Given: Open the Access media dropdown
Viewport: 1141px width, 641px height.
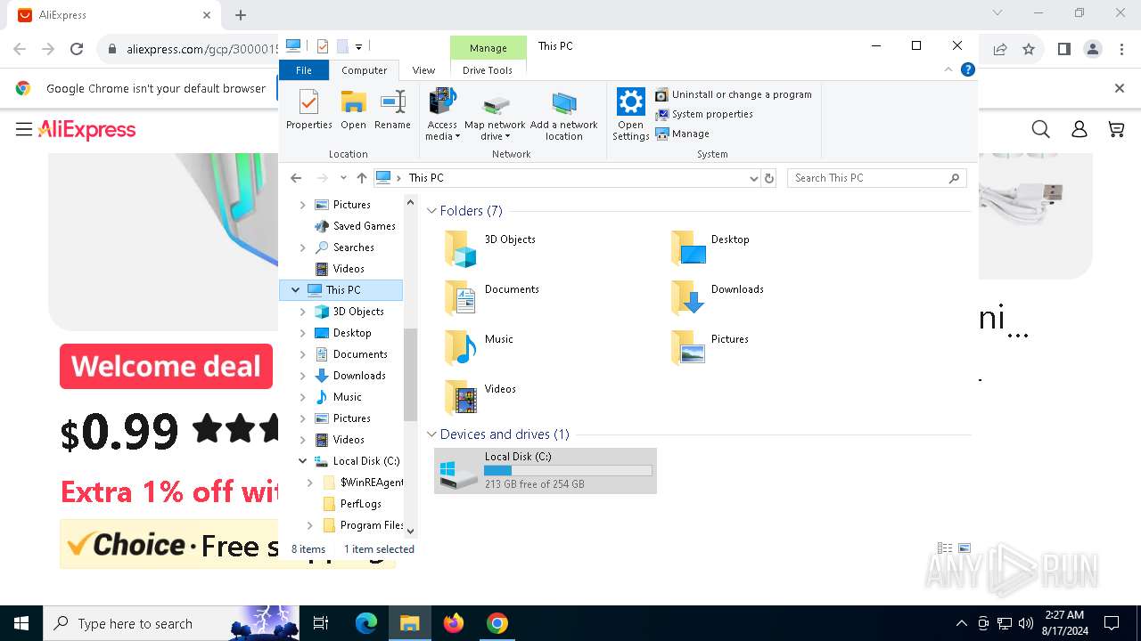Looking at the screenshot, I should click(x=442, y=114).
